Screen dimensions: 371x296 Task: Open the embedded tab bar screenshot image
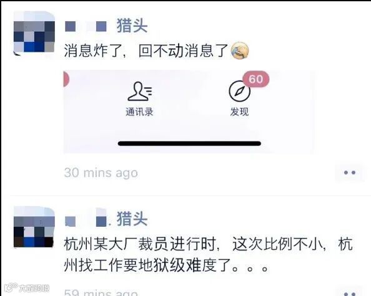[x=189, y=112]
